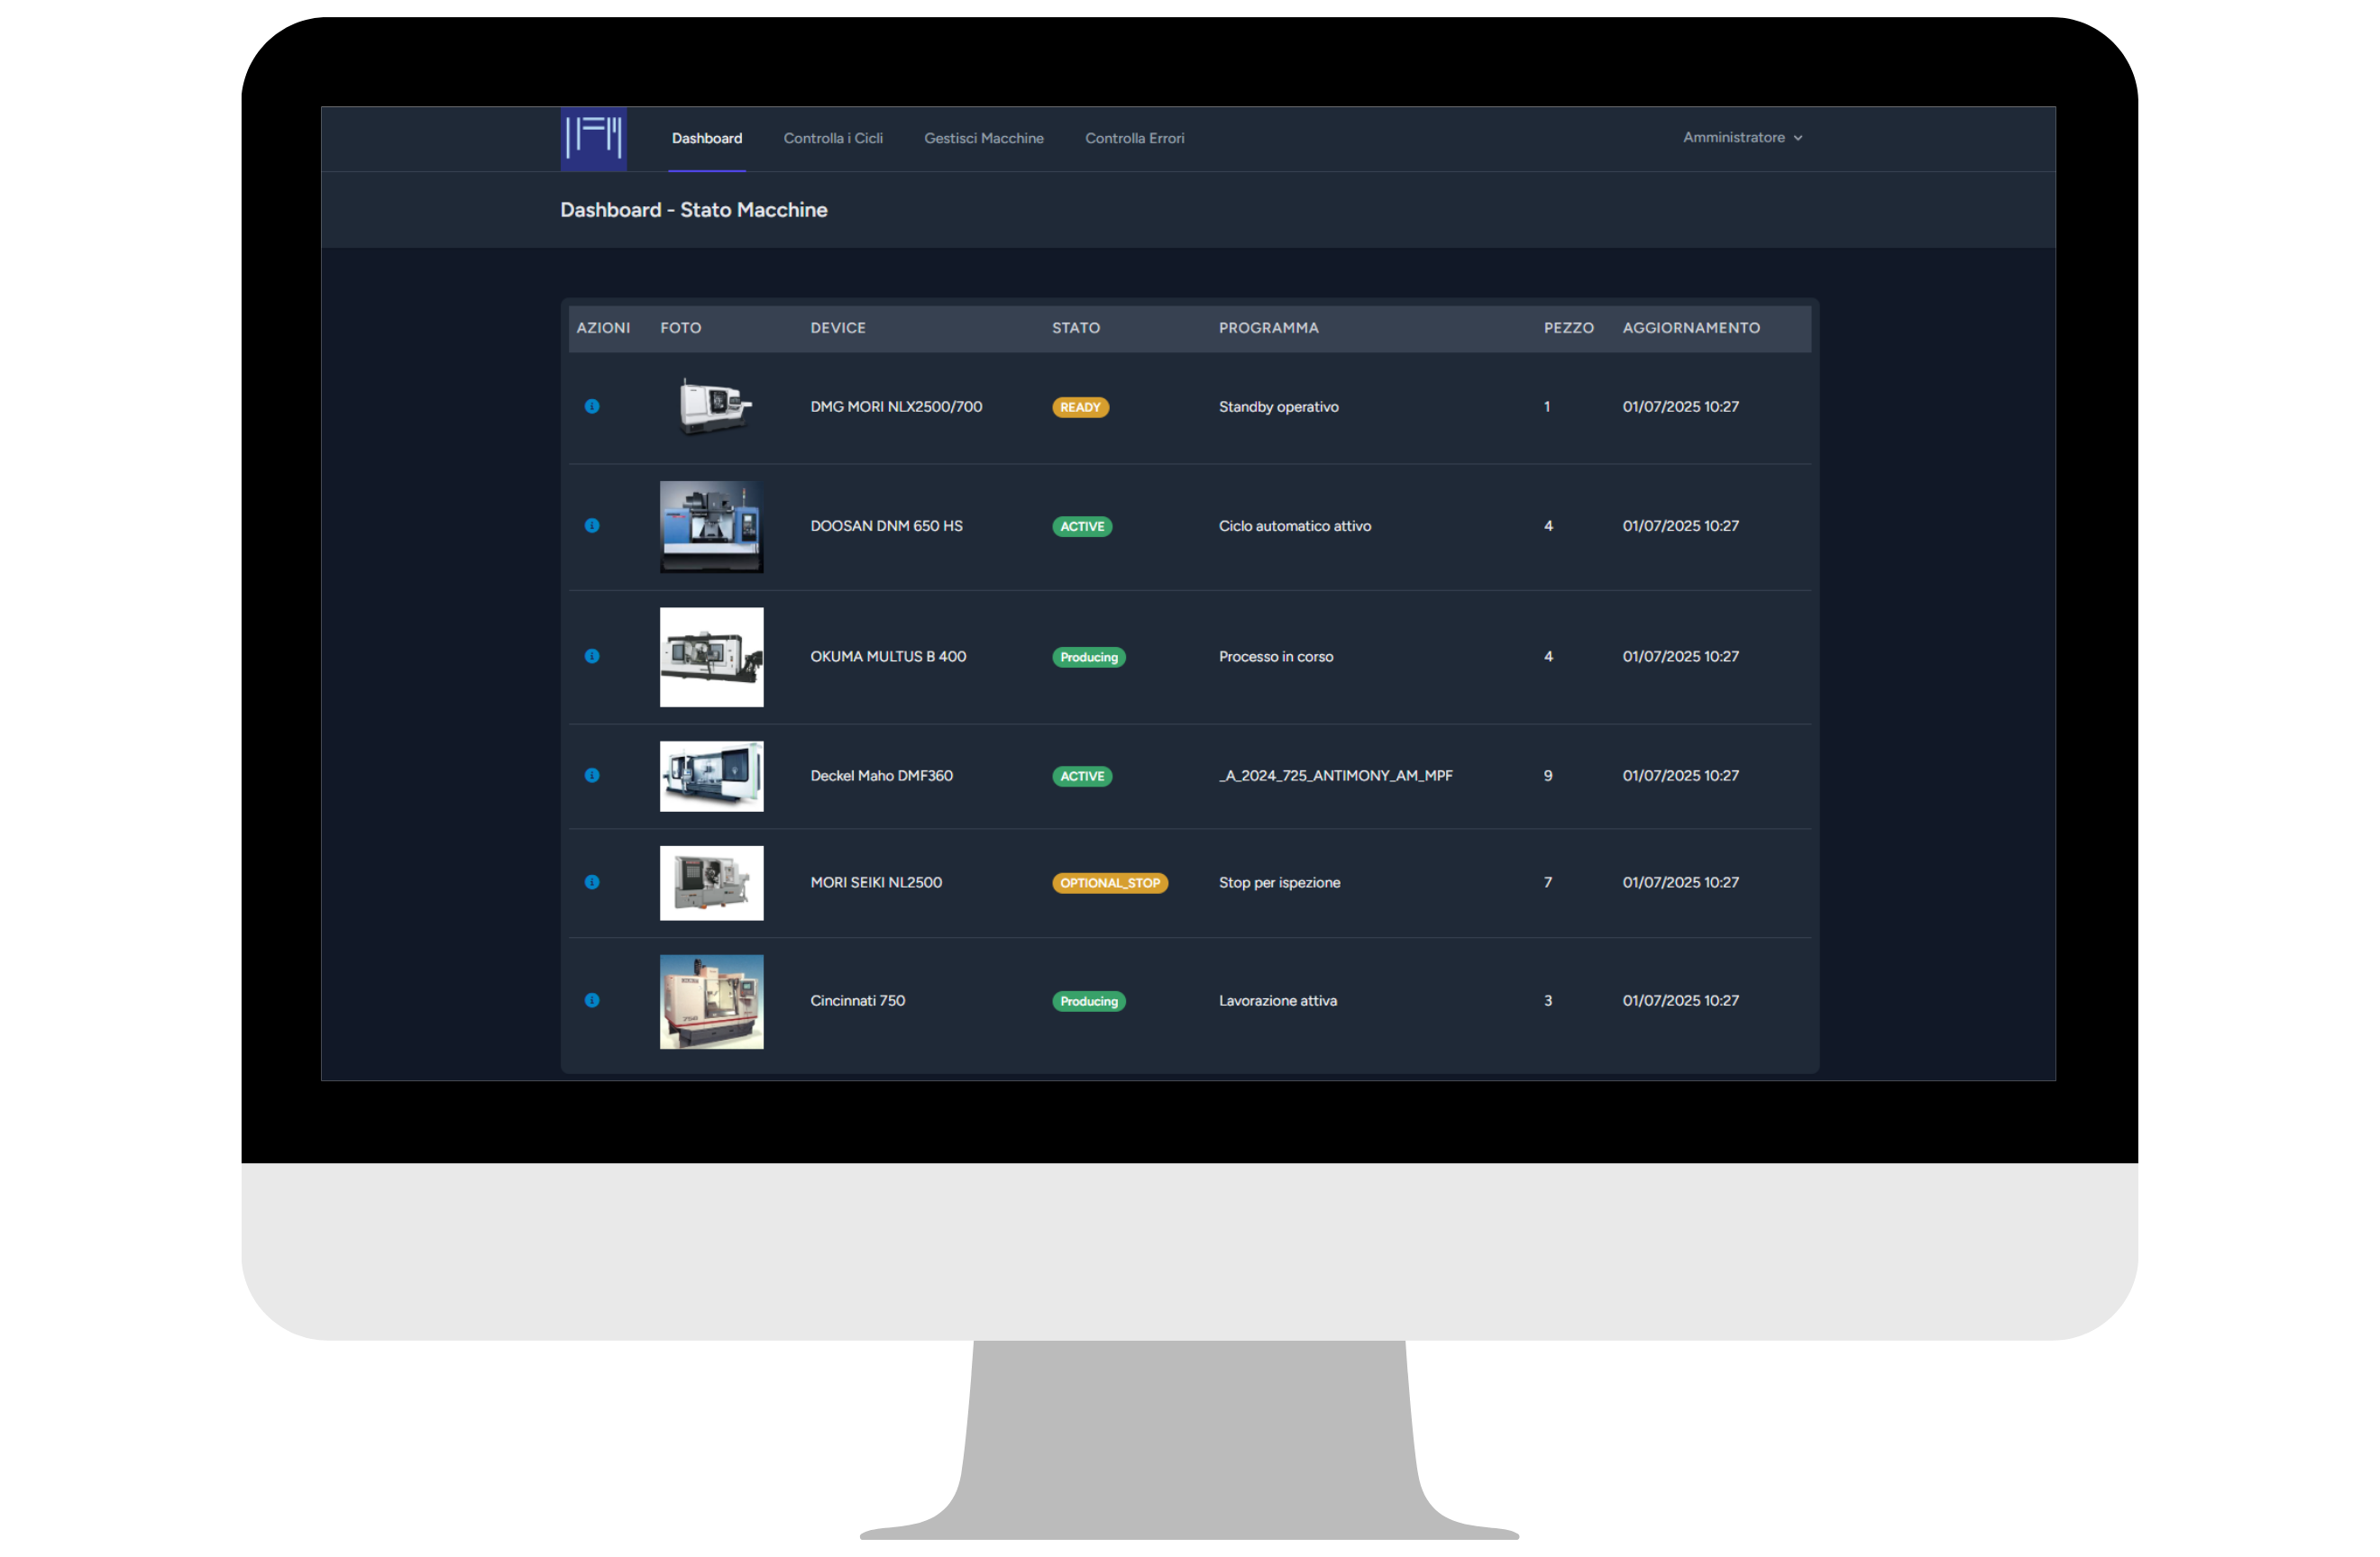
Task: Sort the table by the STATO column header
Action: click(1076, 328)
